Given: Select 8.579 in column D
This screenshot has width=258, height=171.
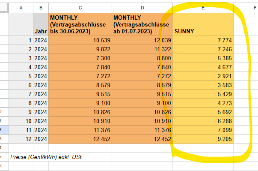Looking at the screenshot, I should tap(142, 85).
